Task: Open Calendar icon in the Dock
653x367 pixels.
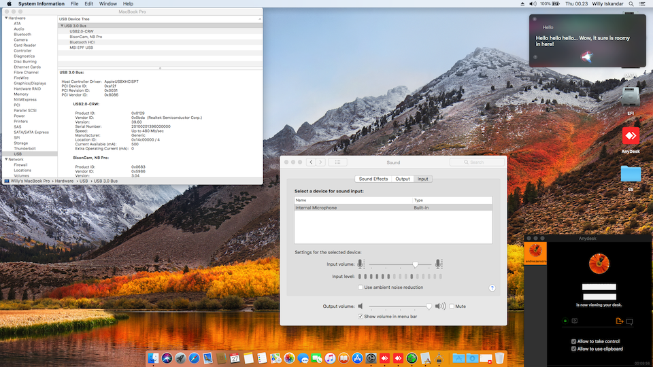Action: [x=235, y=358]
